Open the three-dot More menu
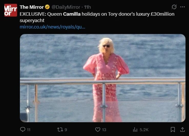This screenshot has height=136, width=189. click(x=182, y=7)
